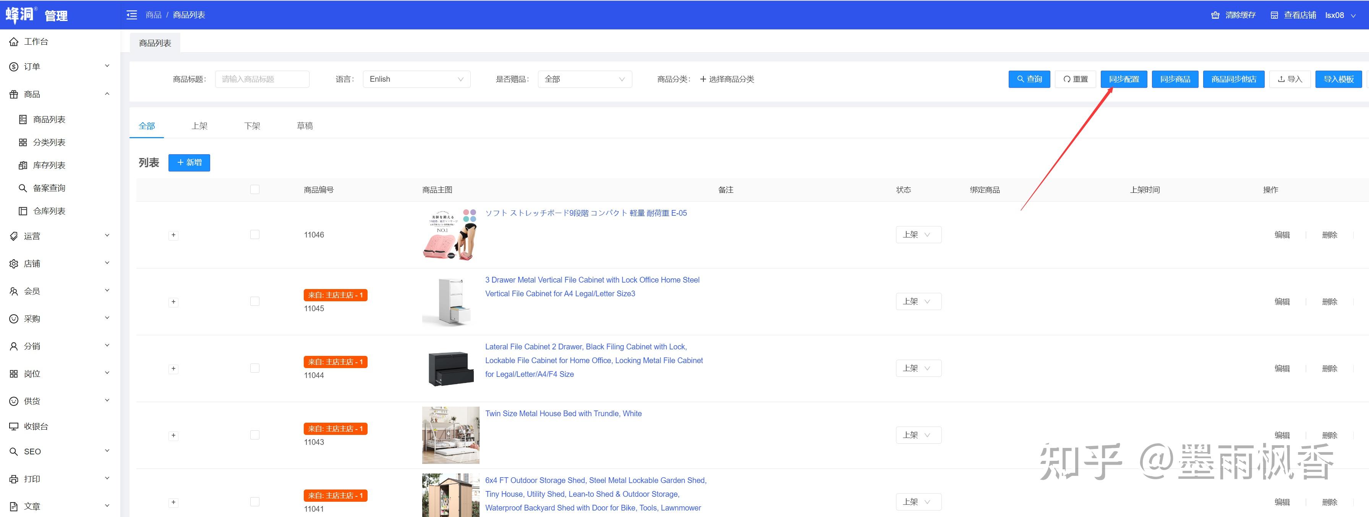Switch to the 上架 listed tab
Screen dimensions: 1369x517
(200, 125)
